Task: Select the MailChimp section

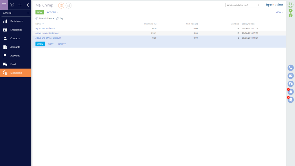Action: point(16,73)
